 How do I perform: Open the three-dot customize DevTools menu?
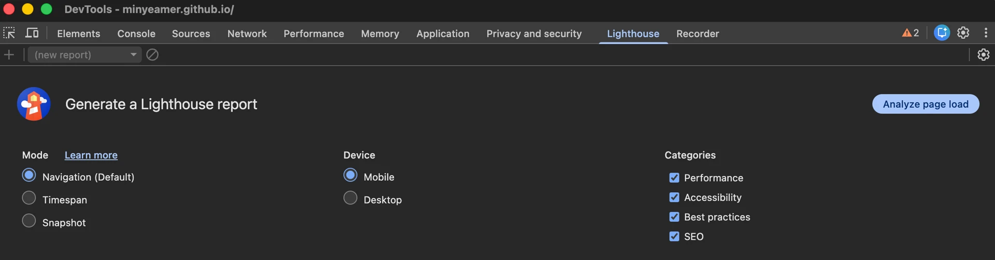985,33
